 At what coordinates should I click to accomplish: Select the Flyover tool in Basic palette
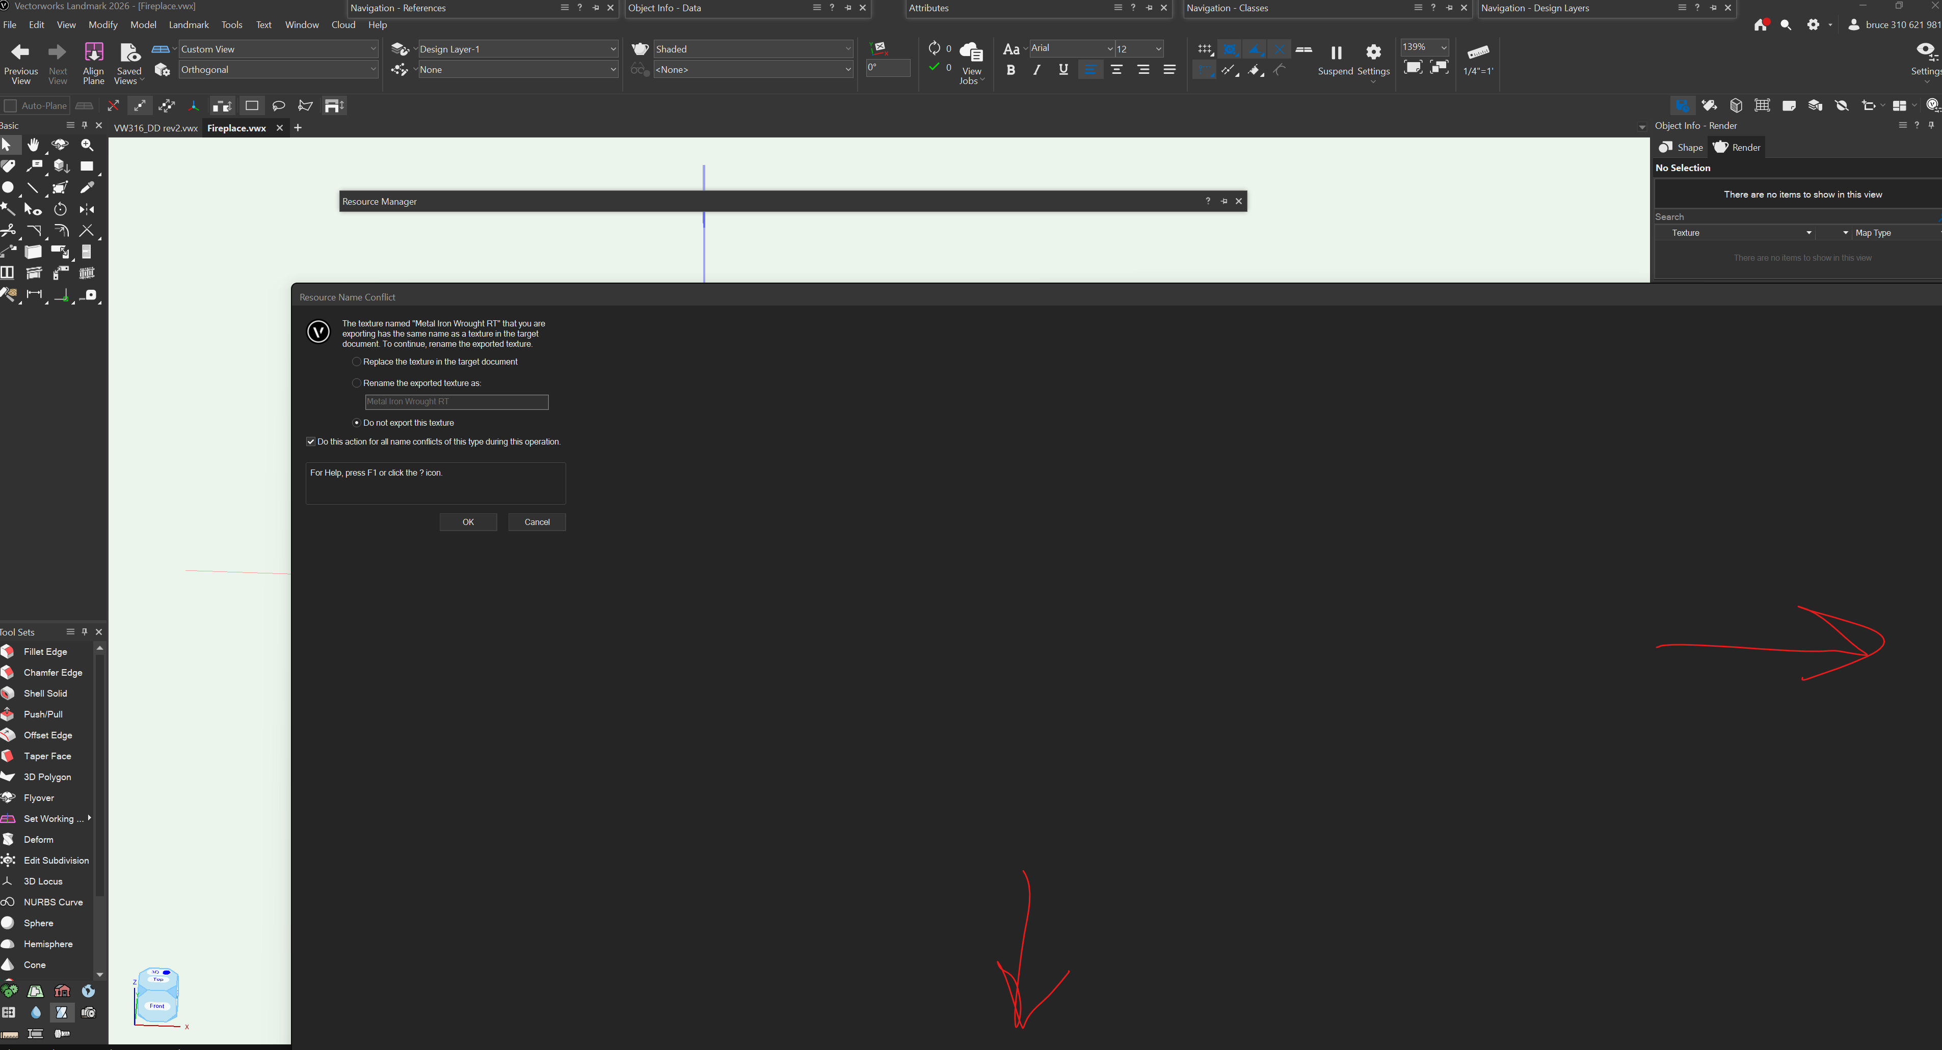point(60,145)
